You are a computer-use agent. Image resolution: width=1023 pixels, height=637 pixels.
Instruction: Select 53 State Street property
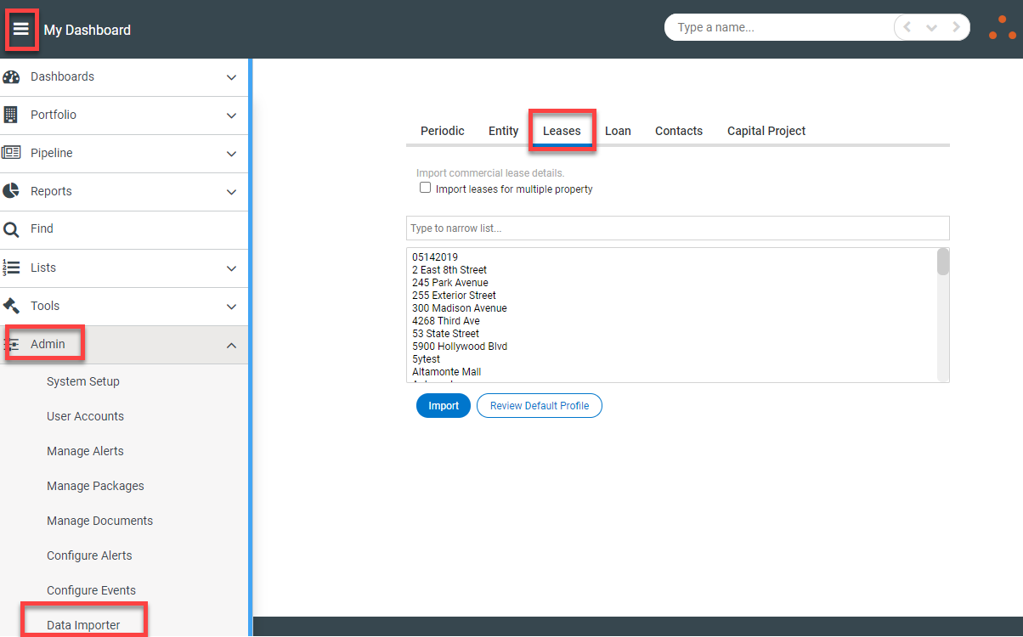click(x=445, y=334)
